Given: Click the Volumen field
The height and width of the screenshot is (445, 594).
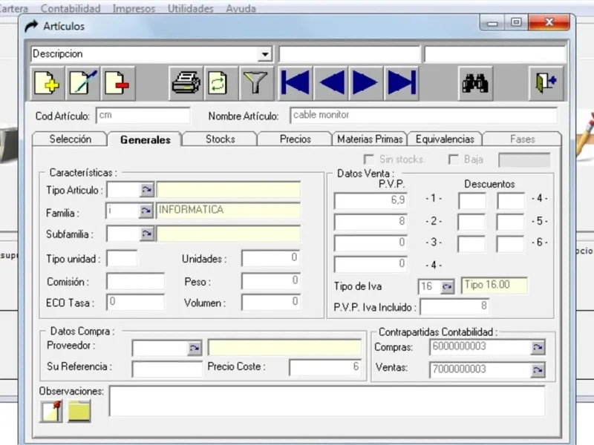Looking at the screenshot, I should pyautogui.click(x=271, y=302).
